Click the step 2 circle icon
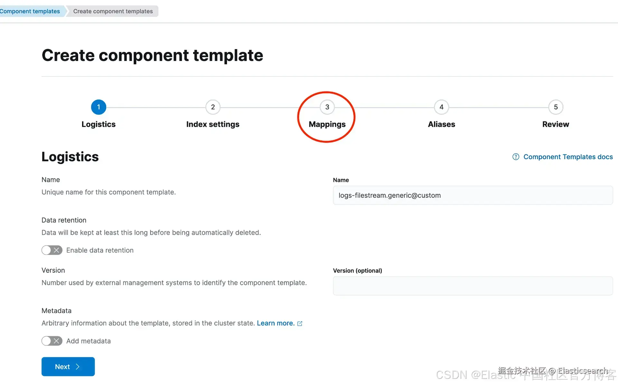Screen dimensions: 618x385 click(213, 107)
